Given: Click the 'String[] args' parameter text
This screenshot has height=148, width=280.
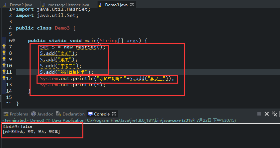Looking at the screenshot, I should point(119,41).
